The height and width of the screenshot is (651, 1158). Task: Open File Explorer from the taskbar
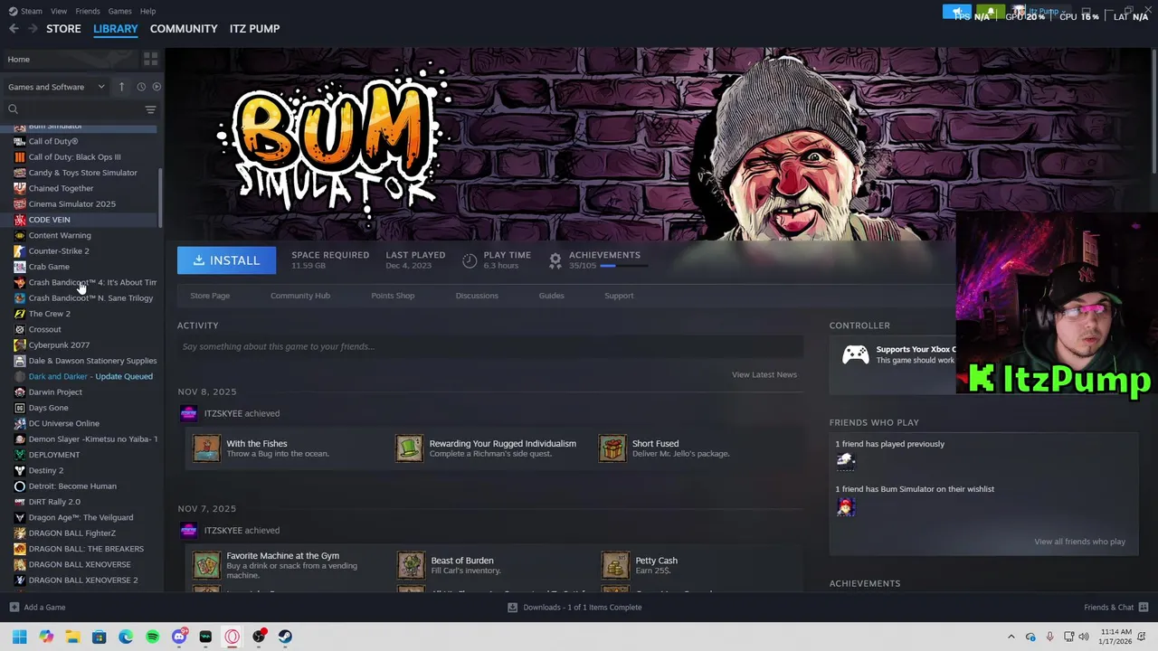pyautogui.click(x=72, y=637)
